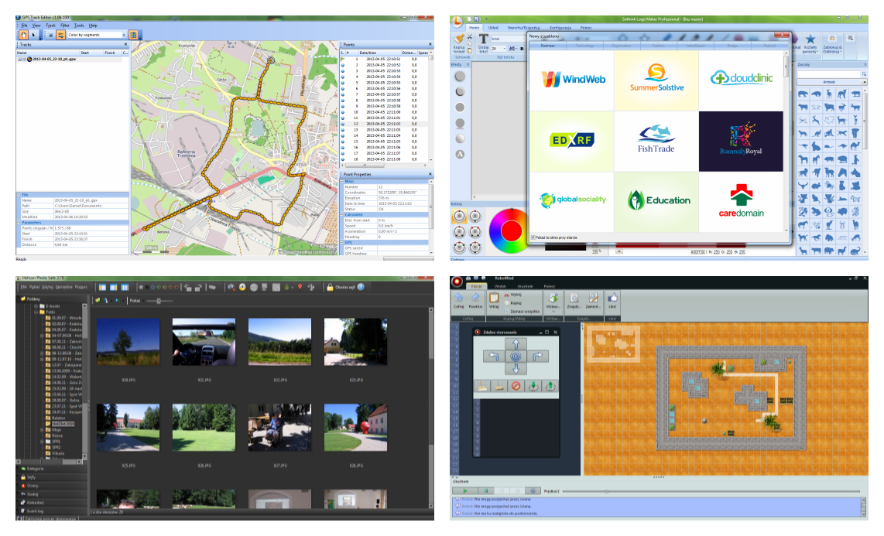The width and height of the screenshot is (884, 536).
Task: Pick a hue on the color wheel
Action: [x=511, y=230]
